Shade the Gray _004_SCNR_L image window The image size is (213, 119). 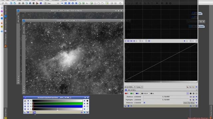tap(121, 20)
